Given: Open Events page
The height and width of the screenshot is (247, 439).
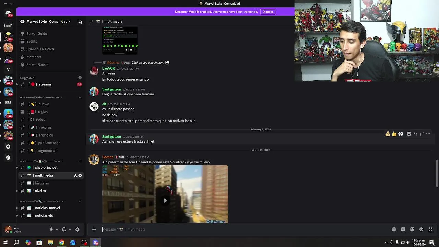Looking at the screenshot, I should tap(51, 41).
